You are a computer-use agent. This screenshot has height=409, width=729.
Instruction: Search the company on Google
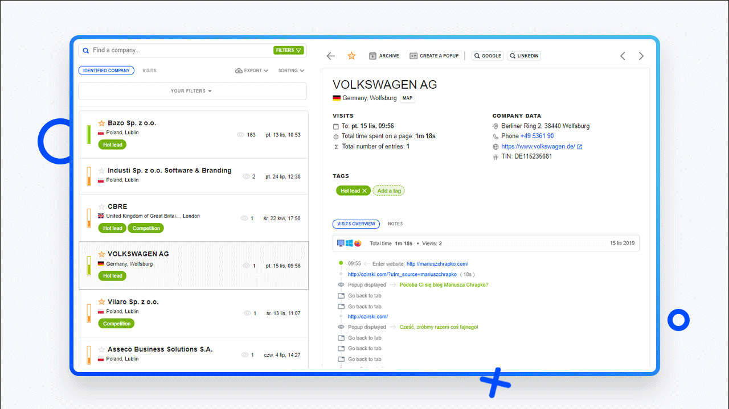pyautogui.click(x=488, y=56)
